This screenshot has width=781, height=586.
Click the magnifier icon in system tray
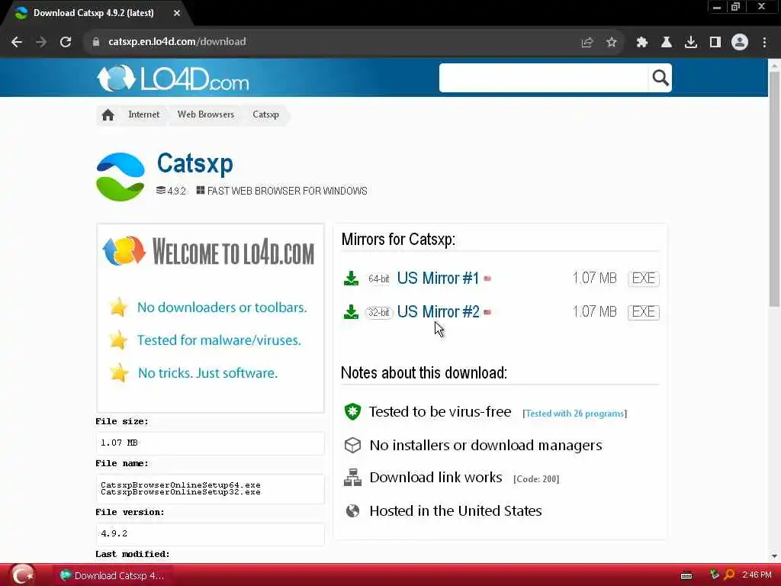tap(729, 575)
